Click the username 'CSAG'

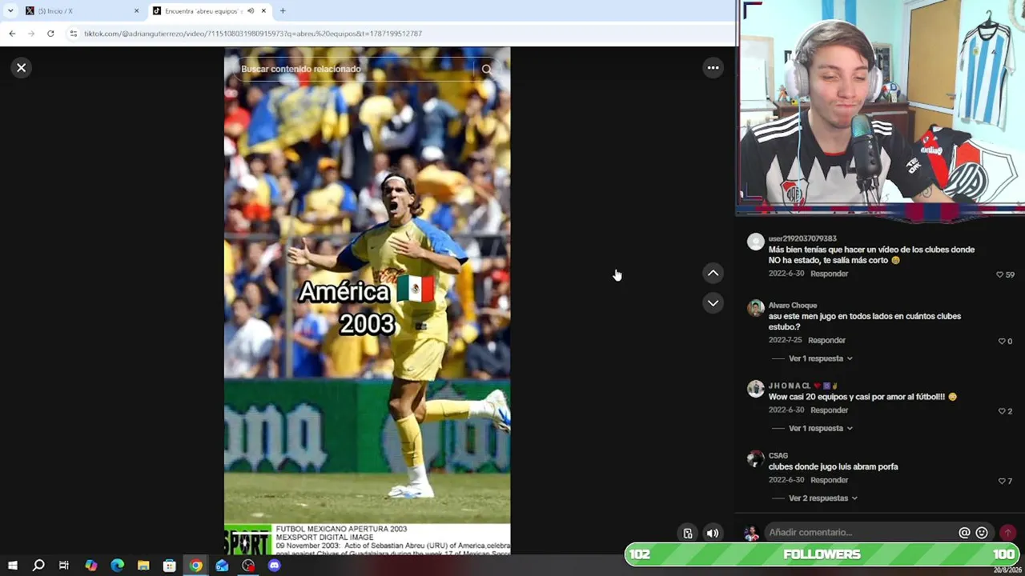(778, 456)
